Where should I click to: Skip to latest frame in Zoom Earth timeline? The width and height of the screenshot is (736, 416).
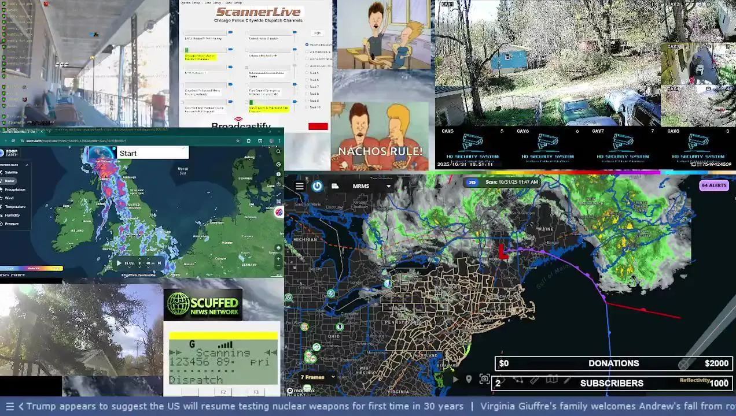point(159,263)
